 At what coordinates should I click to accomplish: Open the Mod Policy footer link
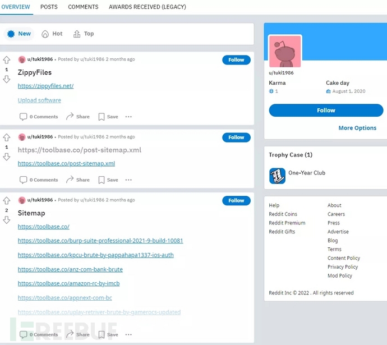(x=340, y=275)
